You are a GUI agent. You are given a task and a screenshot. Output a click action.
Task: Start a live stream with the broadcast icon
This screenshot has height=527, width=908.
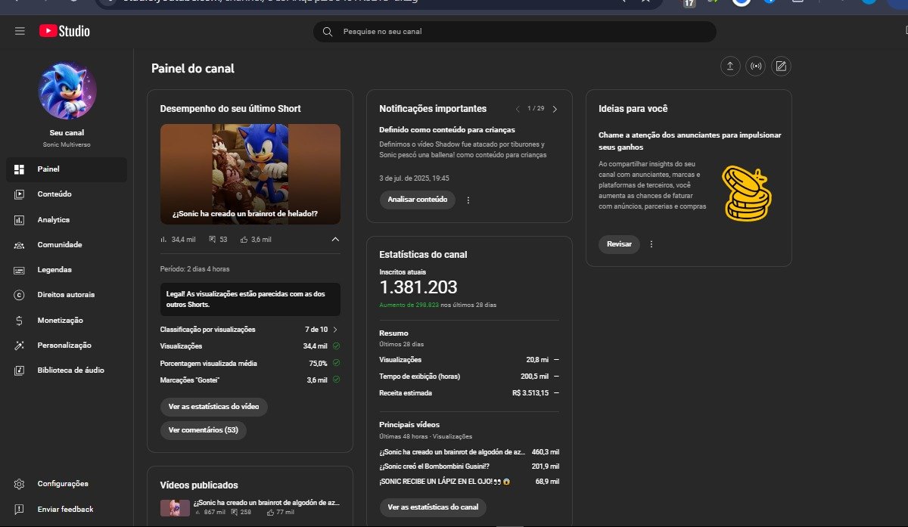(x=755, y=67)
